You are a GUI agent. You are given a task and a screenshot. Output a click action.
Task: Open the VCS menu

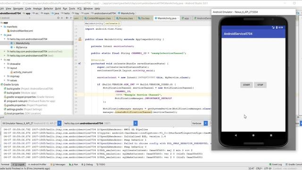pos(79,8)
